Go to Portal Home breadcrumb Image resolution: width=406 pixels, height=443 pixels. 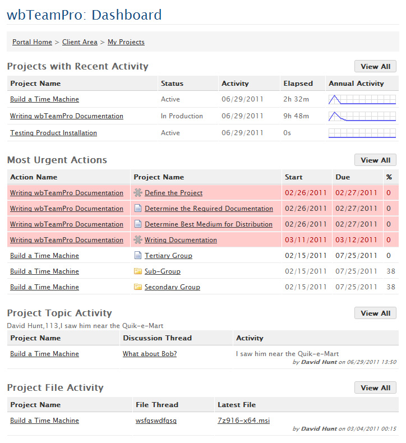[32, 42]
